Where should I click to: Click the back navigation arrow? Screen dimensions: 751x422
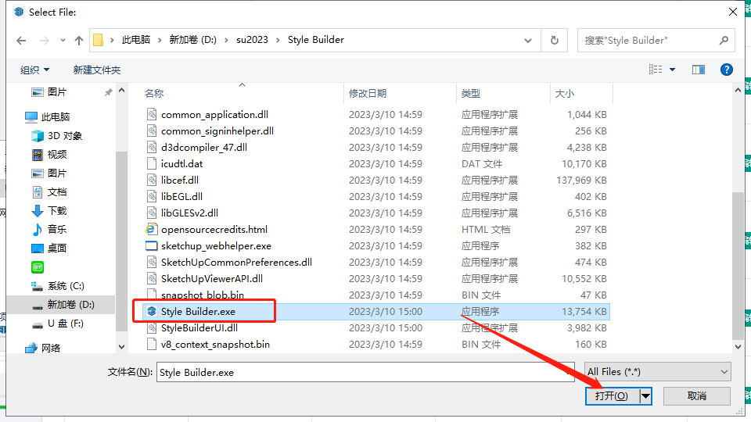point(21,40)
